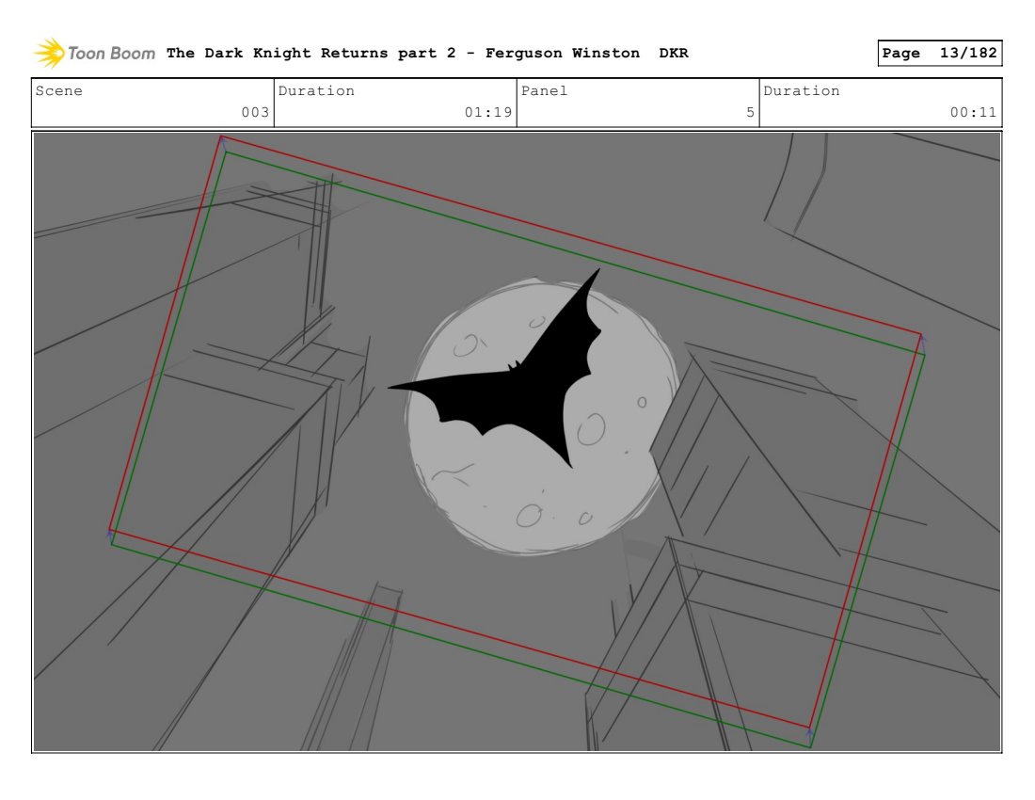This screenshot has width=1035, height=800.
Task: Click the Toon Boom logo
Action: (94, 53)
